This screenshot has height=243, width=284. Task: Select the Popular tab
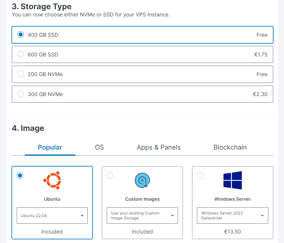point(50,147)
